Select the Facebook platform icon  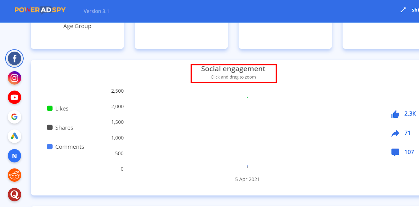tap(14, 58)
